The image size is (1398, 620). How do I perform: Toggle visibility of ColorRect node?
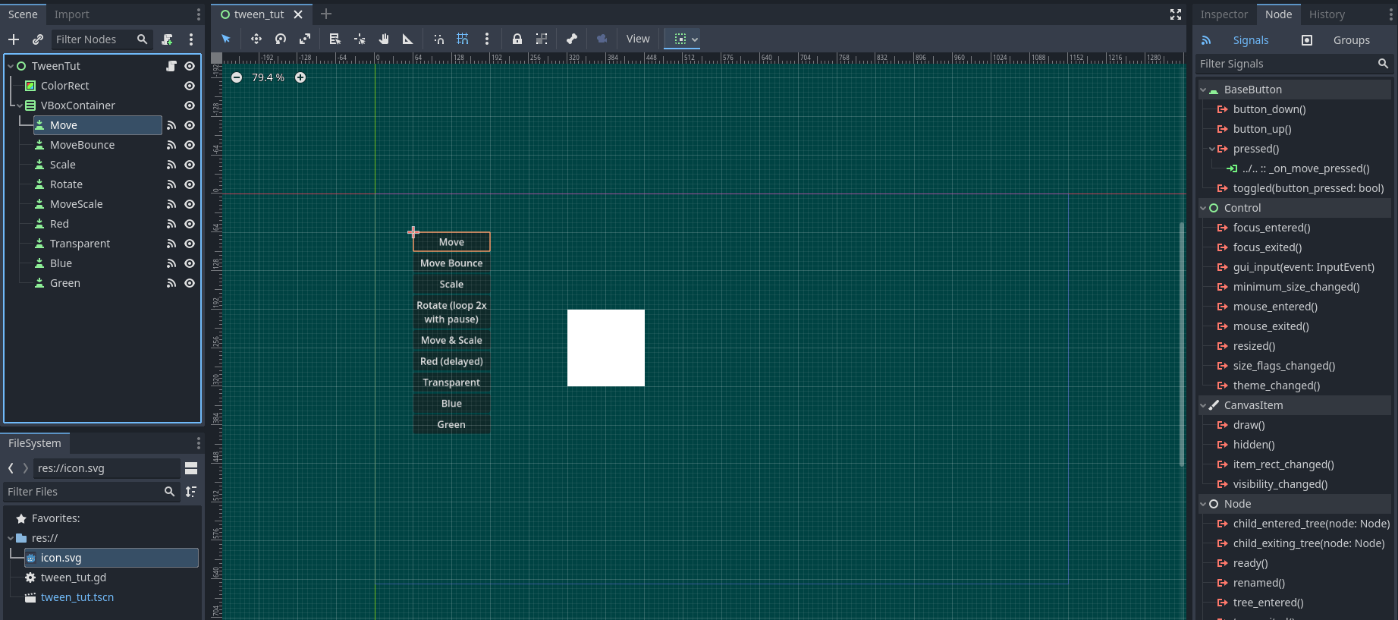pyautogui.click(x=190, y=86)
